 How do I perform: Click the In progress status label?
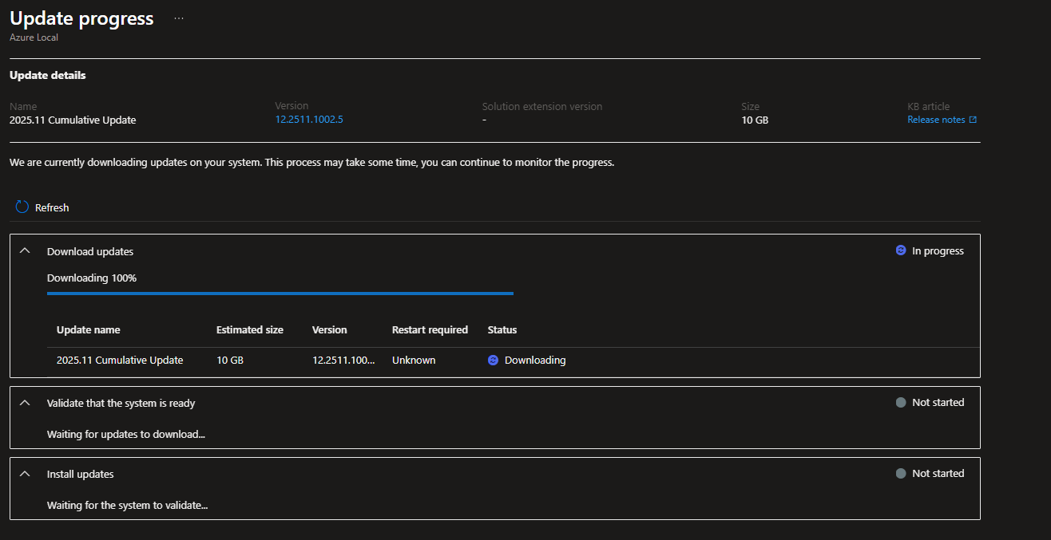[938, 251]
